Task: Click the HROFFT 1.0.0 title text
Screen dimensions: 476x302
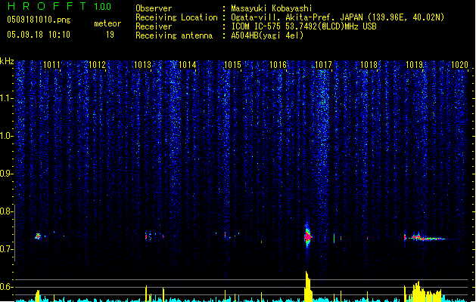Action: click(x=60, y=6)
